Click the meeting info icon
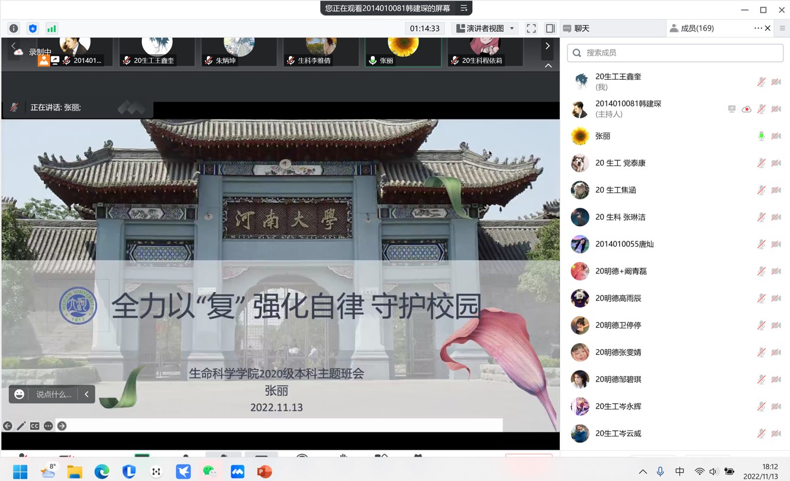 14,28
